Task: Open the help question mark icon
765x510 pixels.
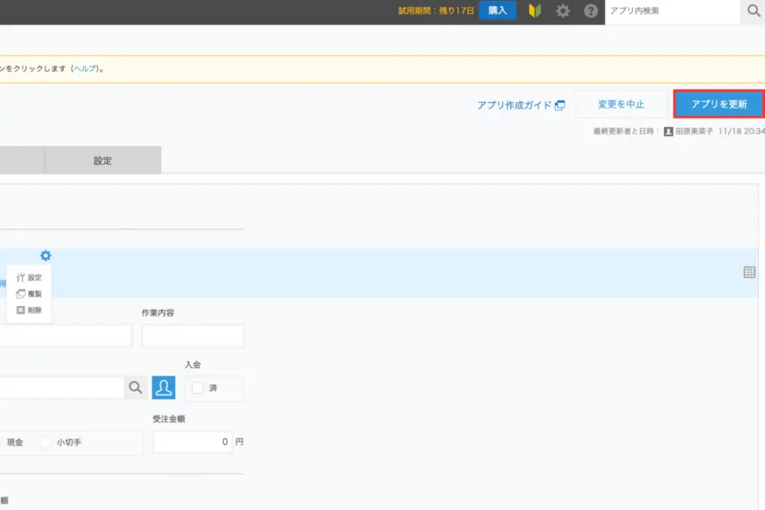Action: click(x=590, y=11)
